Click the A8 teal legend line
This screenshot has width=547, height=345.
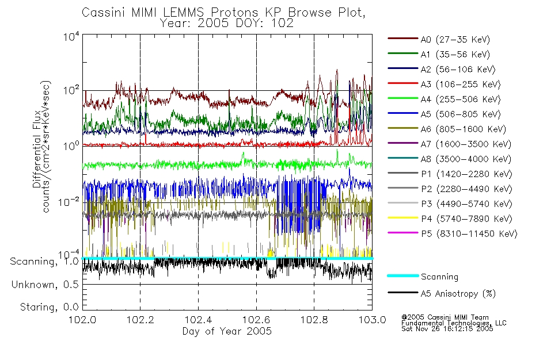[x=403, y=158]
